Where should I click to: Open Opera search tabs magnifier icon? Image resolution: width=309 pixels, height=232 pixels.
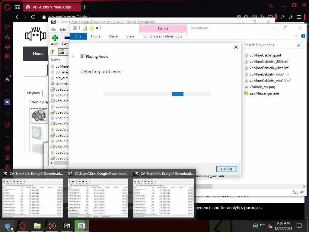[271, 6]
